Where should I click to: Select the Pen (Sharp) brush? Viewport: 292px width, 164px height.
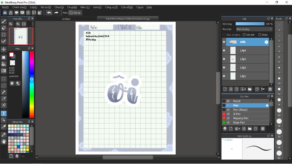[246, 110]
